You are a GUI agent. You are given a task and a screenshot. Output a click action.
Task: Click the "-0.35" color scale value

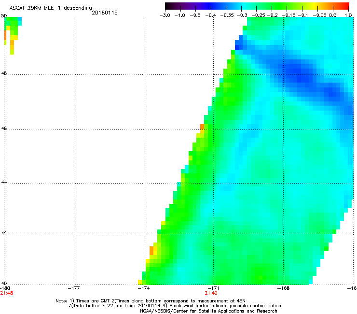click(227, 15)
